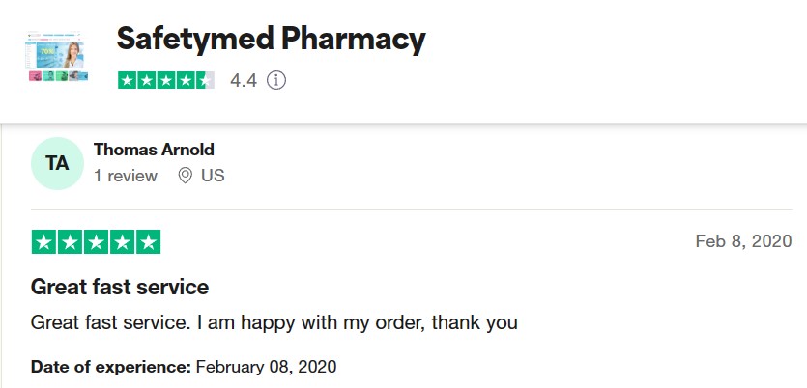This screenshot has height=388, width=807.
Task: Click the review body text about order
Action: point(274,323)
